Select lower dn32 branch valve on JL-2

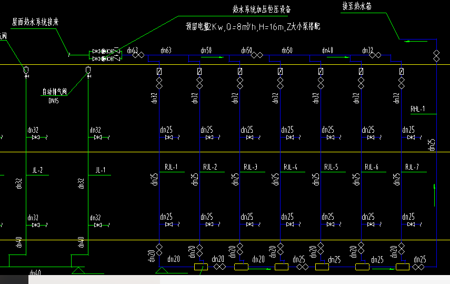[x=36, y=225]
